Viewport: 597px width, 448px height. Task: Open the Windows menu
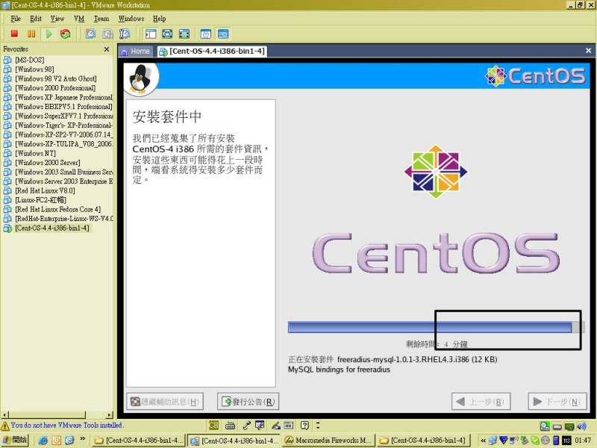pos(131,19)
